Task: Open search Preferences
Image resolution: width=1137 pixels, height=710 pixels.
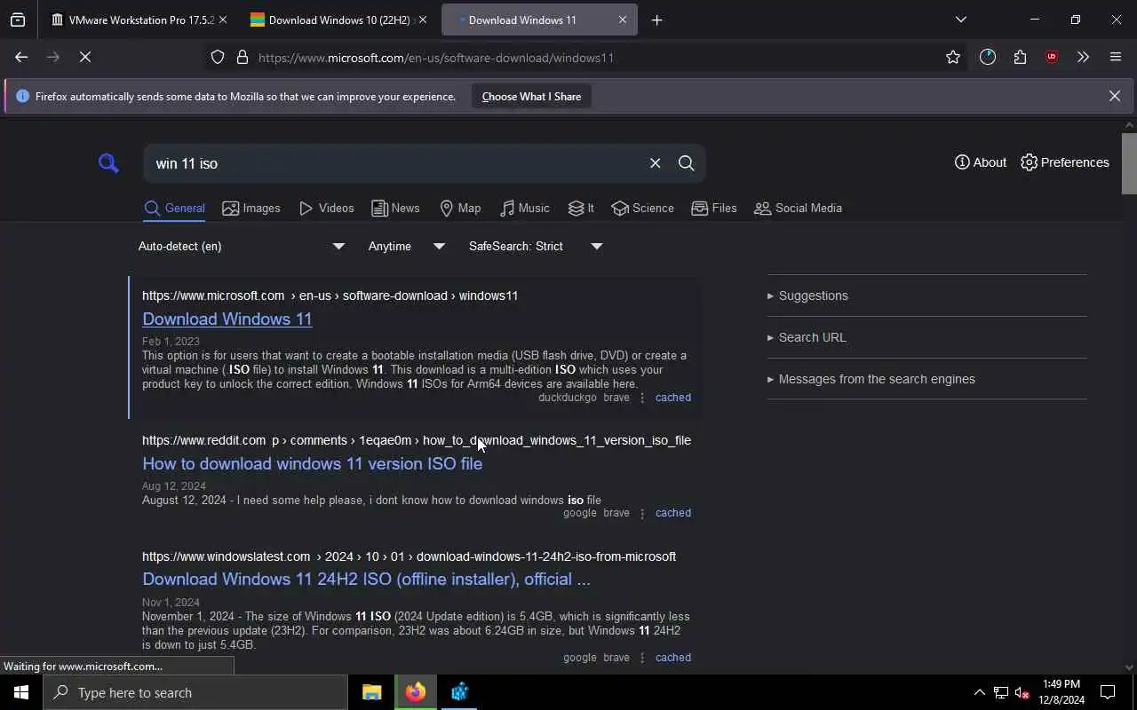Action: click(x=1065, y=162)
